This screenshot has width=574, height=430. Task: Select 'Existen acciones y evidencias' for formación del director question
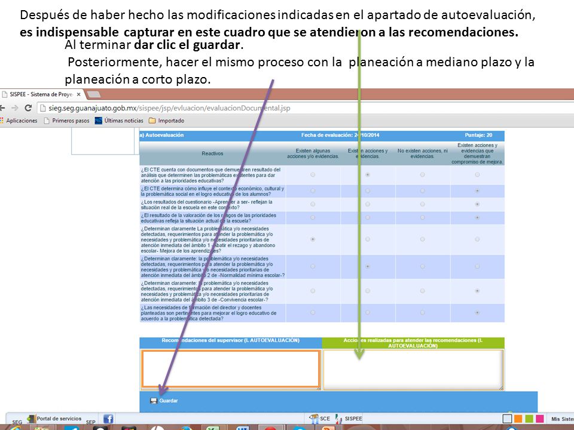(x=368, y=312)
